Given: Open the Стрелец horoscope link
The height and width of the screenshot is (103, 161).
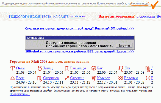Looking at the screenshot, I should [77, 78].
